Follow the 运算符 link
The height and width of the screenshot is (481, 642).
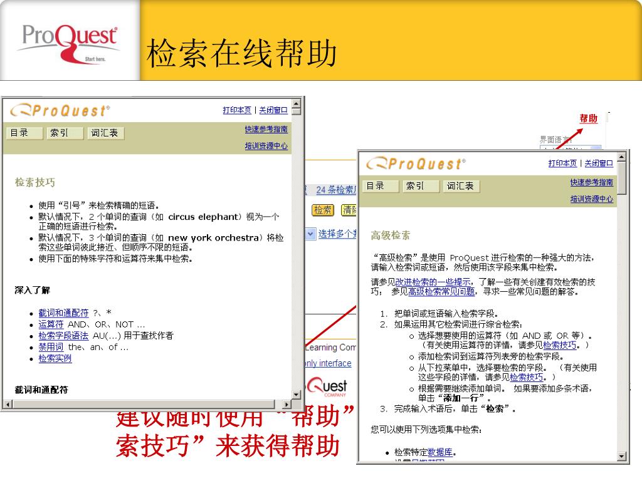pyautogui.click(x=51, y=324)
